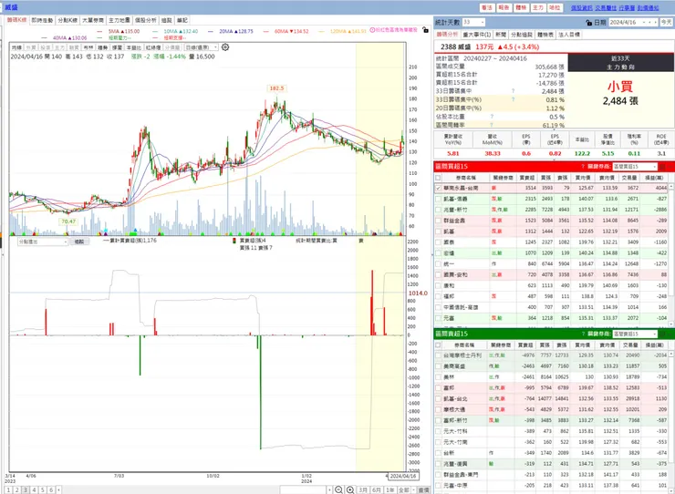The image size is (675, 494).
Task: Check the box for 兆豐-新竹 row
Action: (x=438, y=210)
